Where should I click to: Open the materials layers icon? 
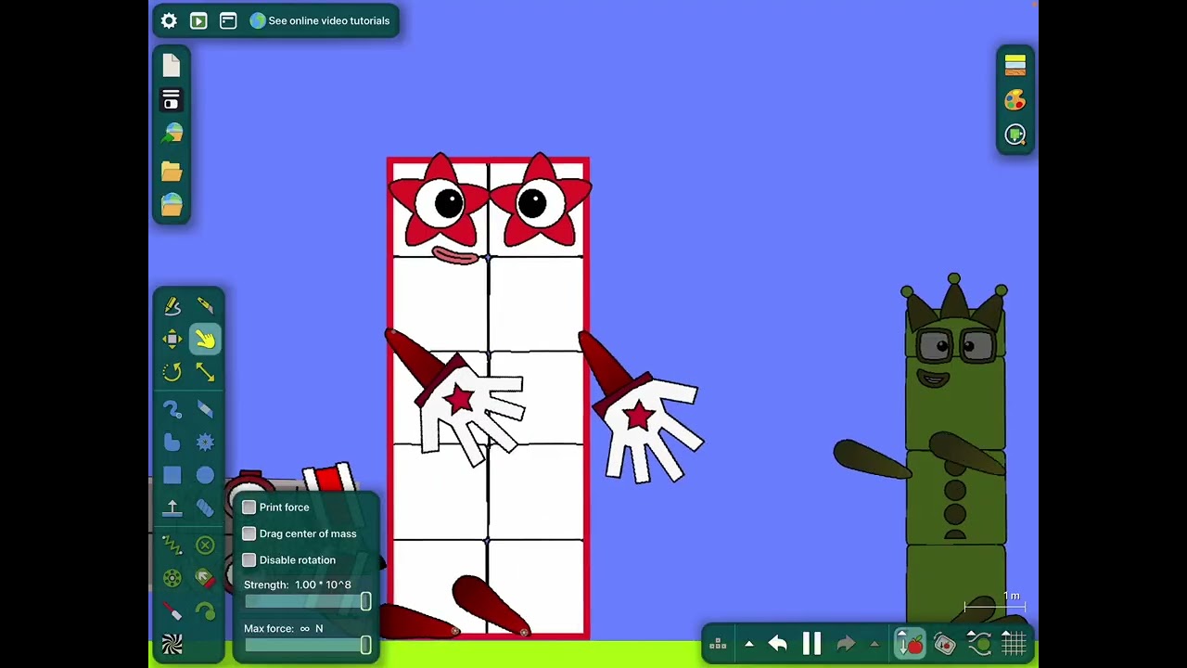click(x=1015, y=65)
